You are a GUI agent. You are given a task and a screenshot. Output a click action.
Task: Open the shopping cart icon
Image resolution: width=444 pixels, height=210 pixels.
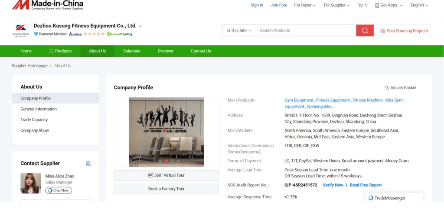(x=360, y=5)
